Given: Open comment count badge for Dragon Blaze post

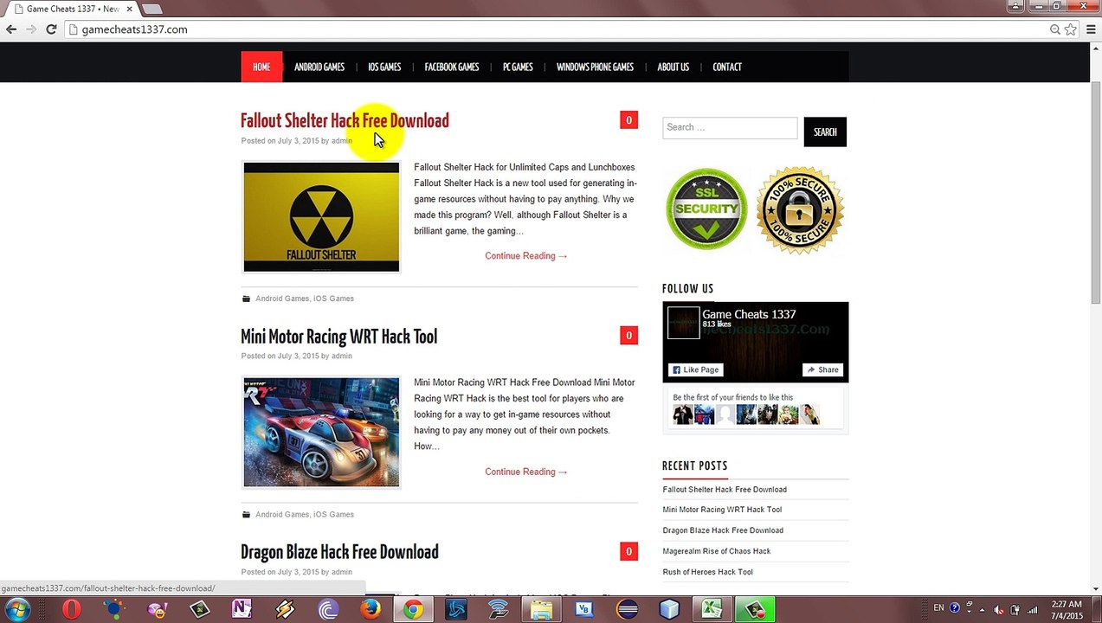Looking at the screenshot, I should 629,551.
